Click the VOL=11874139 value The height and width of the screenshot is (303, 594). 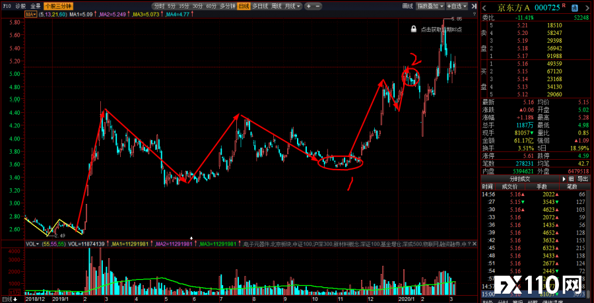pyautogui.click(x=86, y=244)
